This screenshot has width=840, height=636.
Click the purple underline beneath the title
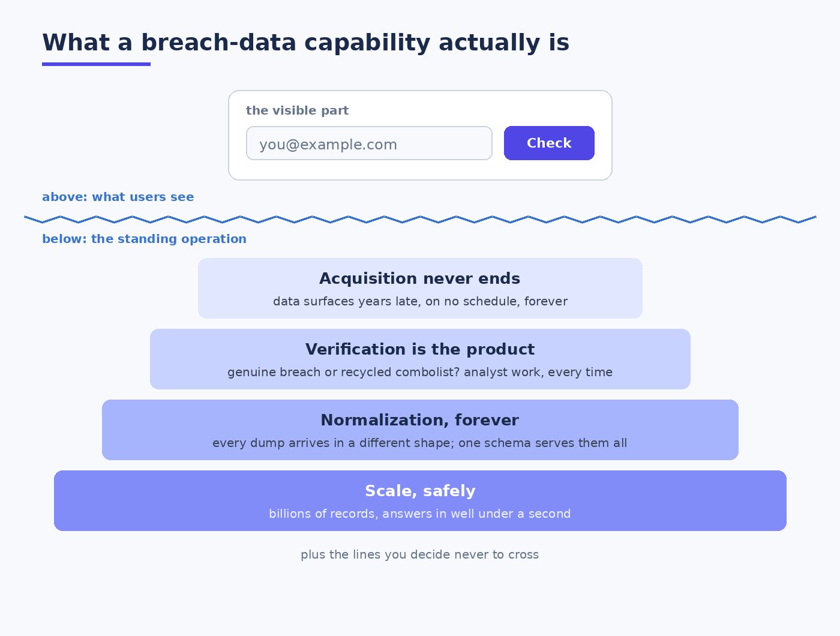coord(96,64)
